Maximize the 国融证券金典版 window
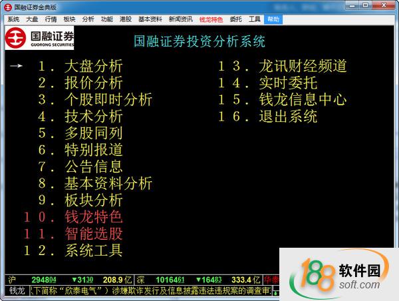The image size is (399, 301). tap(365, 5)
